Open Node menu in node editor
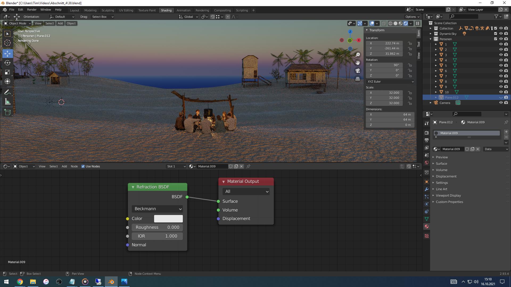The image size is (511, 287). pyautogui.click(x=74, y=166)
